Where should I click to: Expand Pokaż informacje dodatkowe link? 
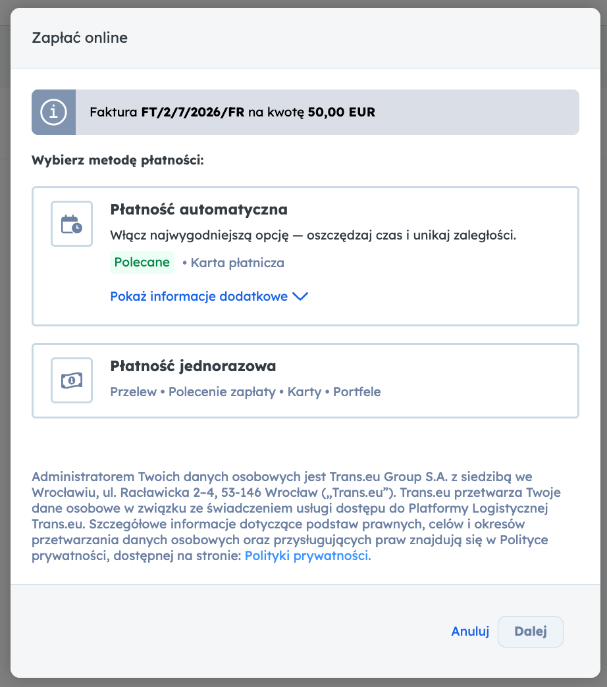(x=209, y=297)
